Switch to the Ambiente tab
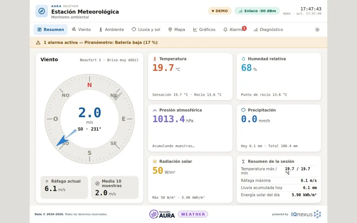The height and width of the screenshot is (223, 357). pos(111,30)
